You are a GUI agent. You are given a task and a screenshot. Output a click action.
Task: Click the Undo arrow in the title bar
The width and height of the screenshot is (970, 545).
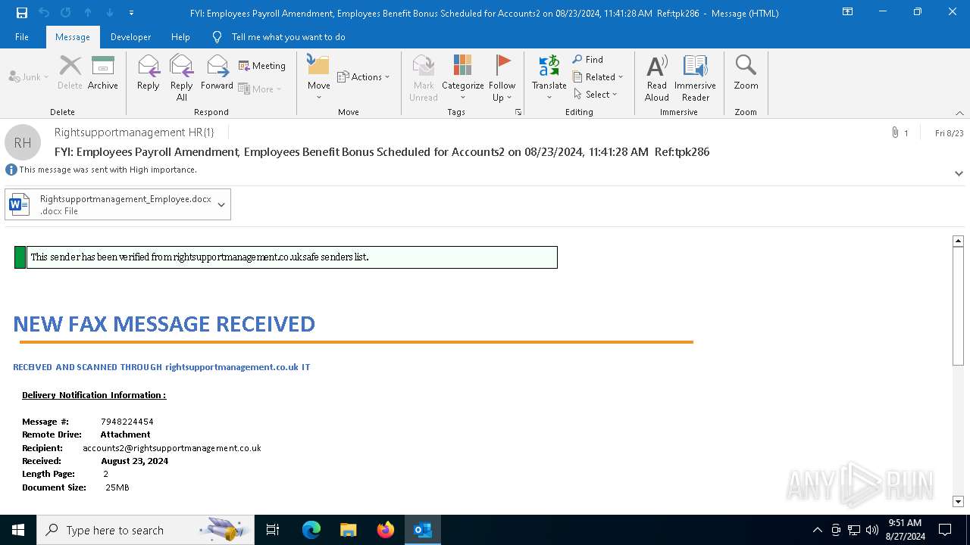click(44, 13)
